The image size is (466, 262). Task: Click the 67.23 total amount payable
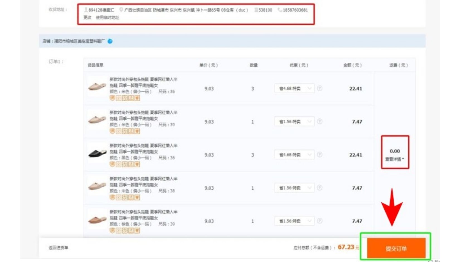(346, 247)
